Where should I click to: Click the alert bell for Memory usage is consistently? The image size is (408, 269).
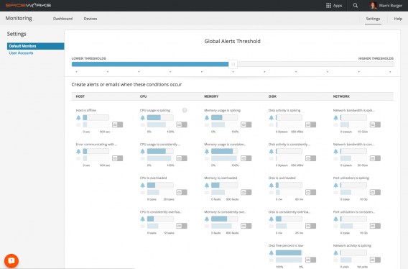click(207, 151)
